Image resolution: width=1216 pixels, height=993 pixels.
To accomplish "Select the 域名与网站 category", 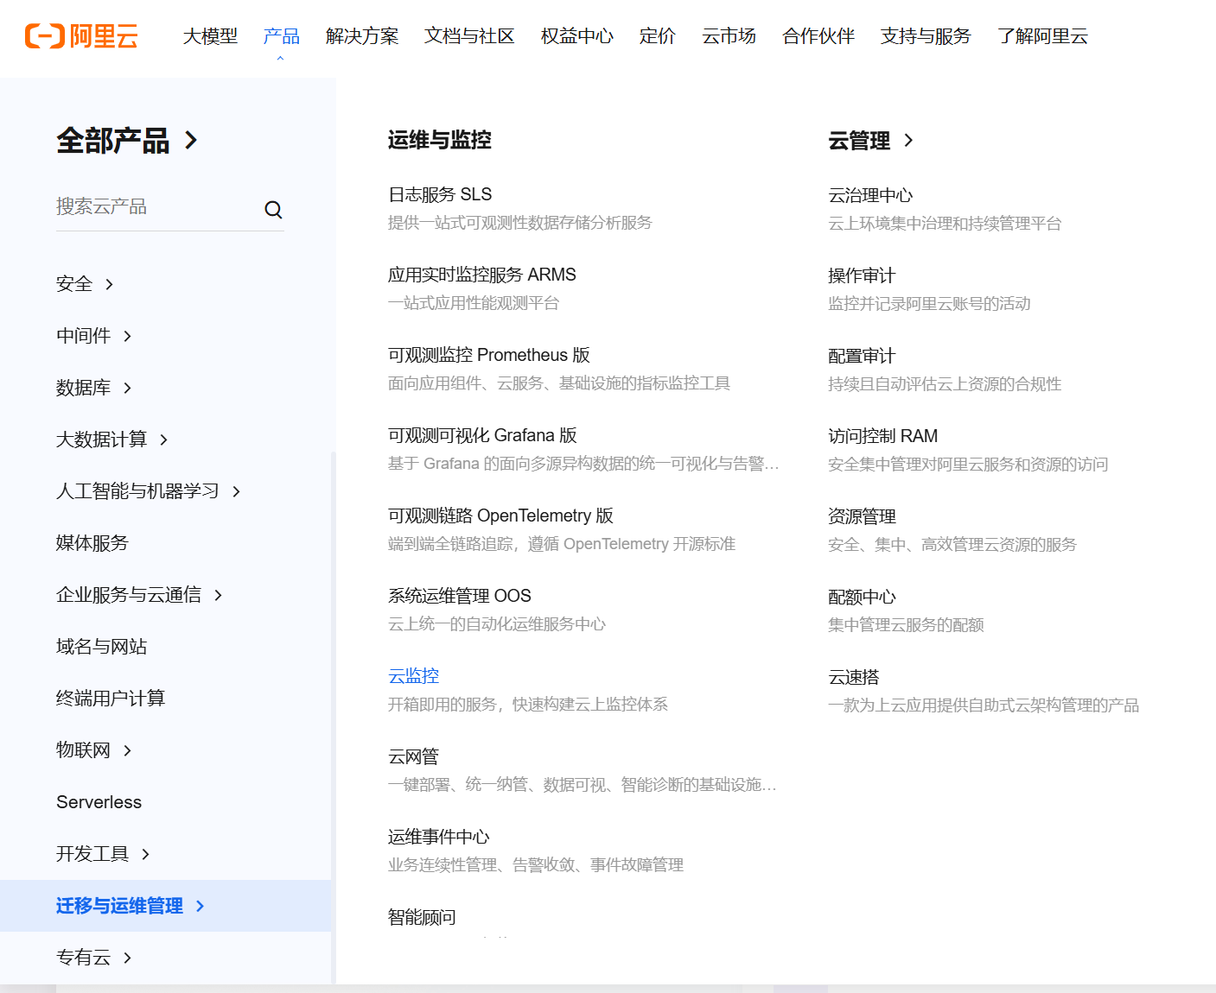I will coord(101,647).
